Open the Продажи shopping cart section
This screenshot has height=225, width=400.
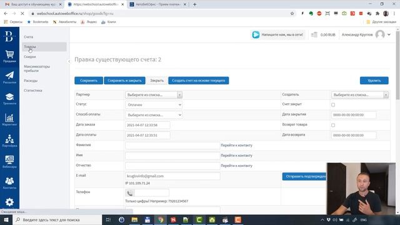coord(9,57)
